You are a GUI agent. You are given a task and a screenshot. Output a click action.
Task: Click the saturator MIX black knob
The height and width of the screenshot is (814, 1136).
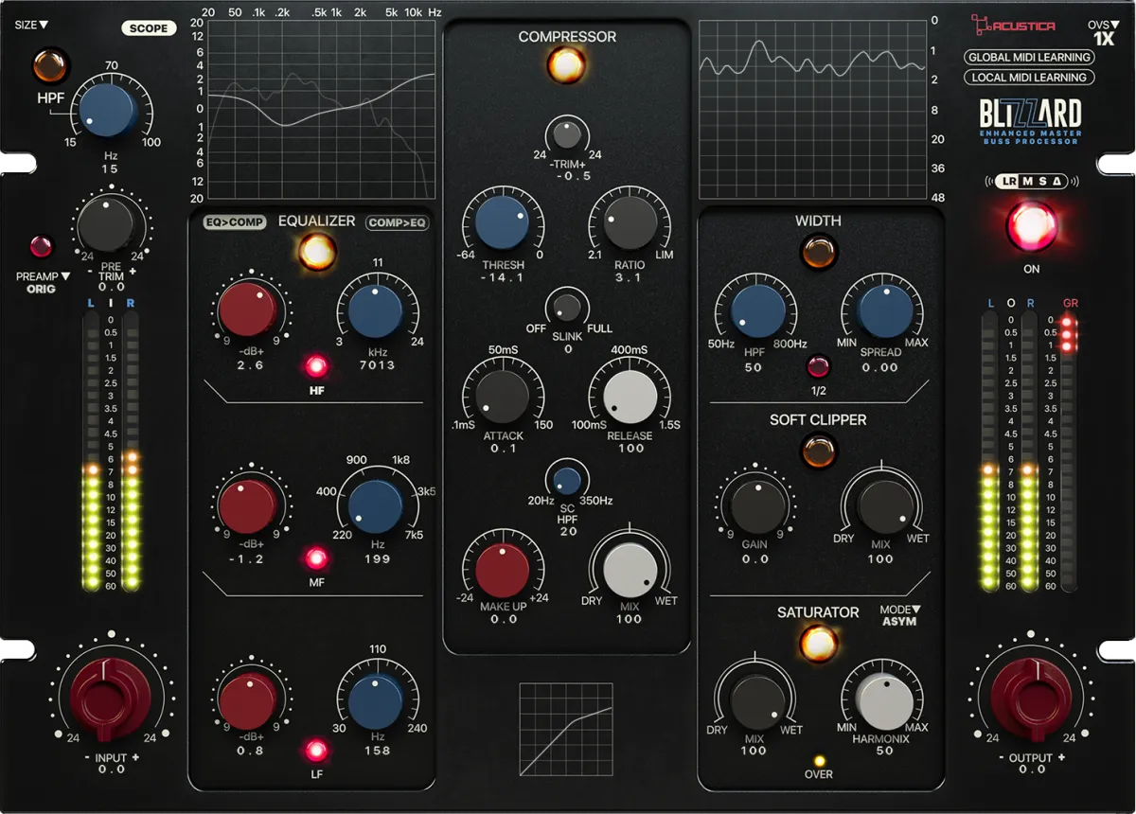pyautogui.click(x=757, y=702)
